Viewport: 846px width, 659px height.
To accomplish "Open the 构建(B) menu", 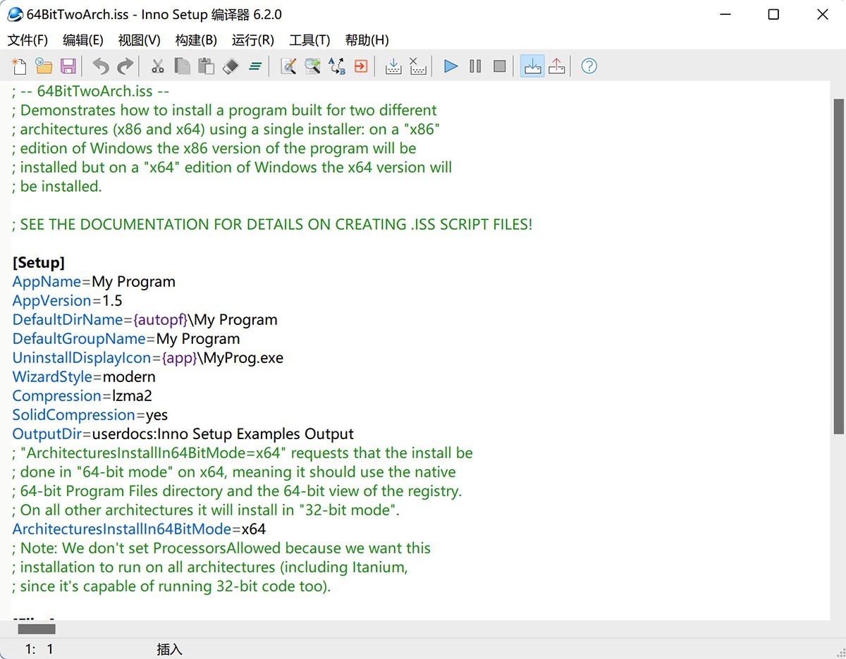I will [196, 40].
